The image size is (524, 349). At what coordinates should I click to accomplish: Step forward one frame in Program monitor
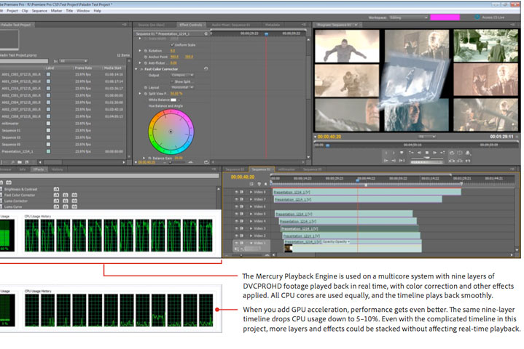(x=435, y=153)
